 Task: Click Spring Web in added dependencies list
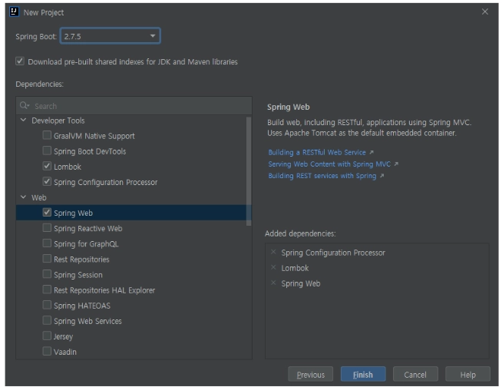click(x=301, y=283)
